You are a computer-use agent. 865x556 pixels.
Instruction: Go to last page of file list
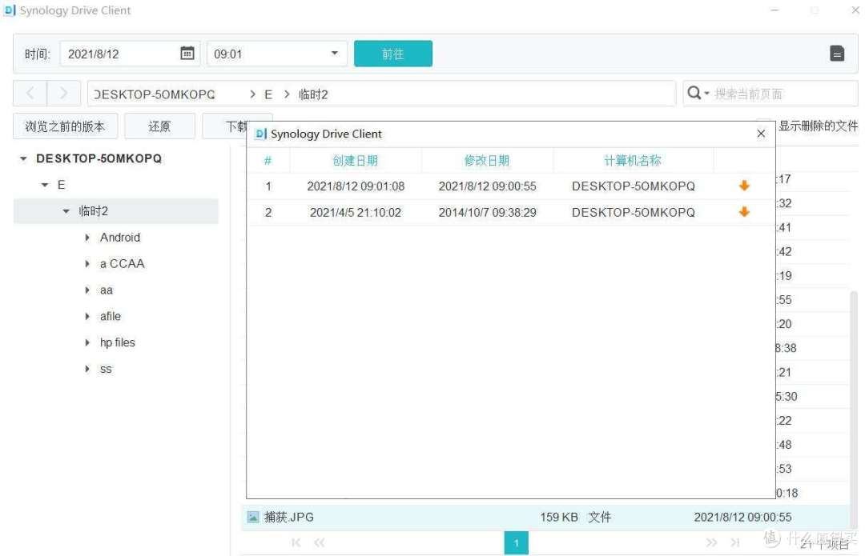734,542
